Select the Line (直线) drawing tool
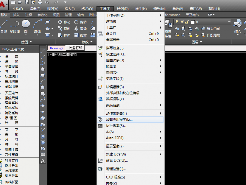Viewport: 246px width, 185px height. click(3, 26)
